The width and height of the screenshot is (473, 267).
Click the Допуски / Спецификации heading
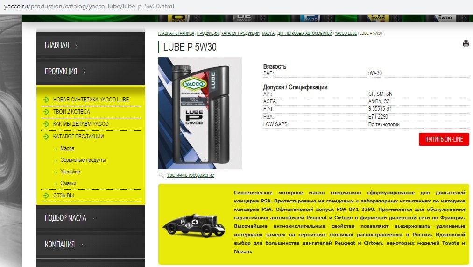295,87
